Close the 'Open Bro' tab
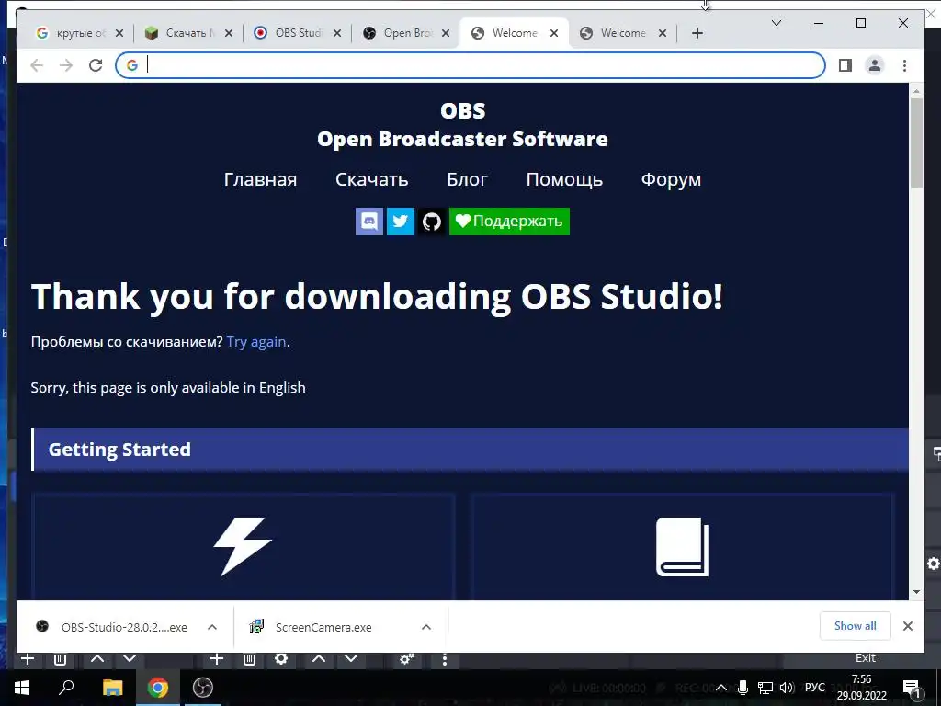This screenshot has width=941, height=706. click(446, 33)
